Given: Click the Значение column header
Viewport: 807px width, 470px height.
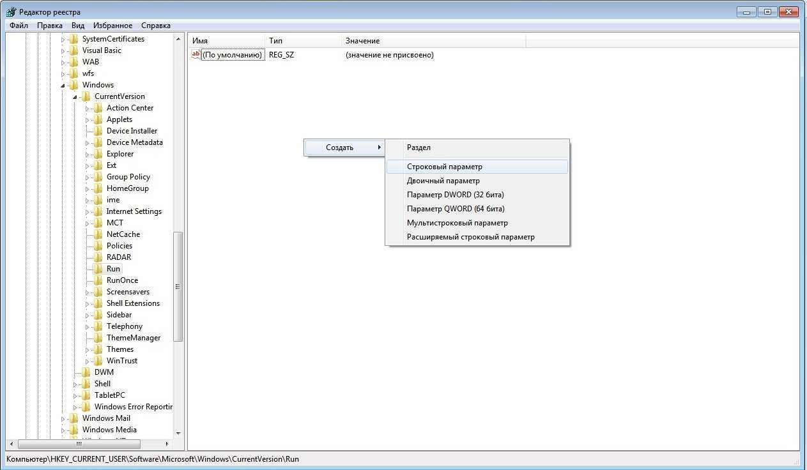Looking at the screenshot, I should 362,41.
